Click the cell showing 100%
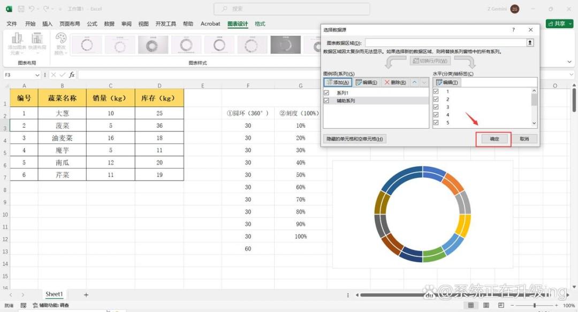 tap(300, 236)
